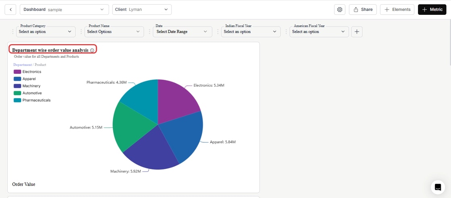Image resolution: width=451 pixels, height=198 pixels.
Task: Toggle Automotive legend green swatch
Action: coord(17,93)
